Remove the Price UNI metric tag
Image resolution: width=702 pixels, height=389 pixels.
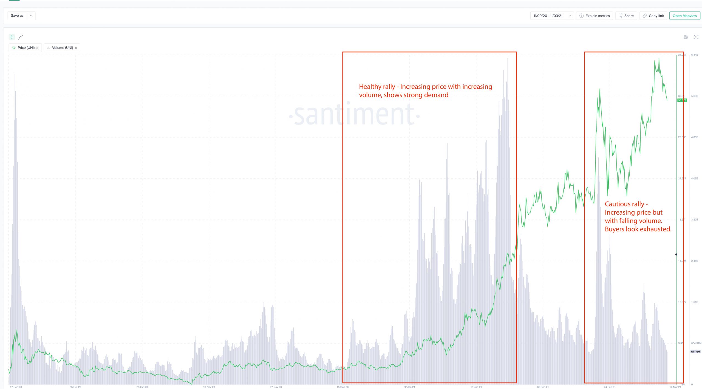click(x=37, y=47)
